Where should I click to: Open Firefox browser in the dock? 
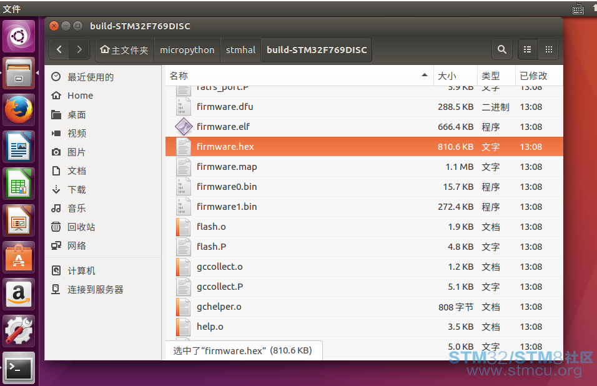pyautogui.click(x=19, y=110)
